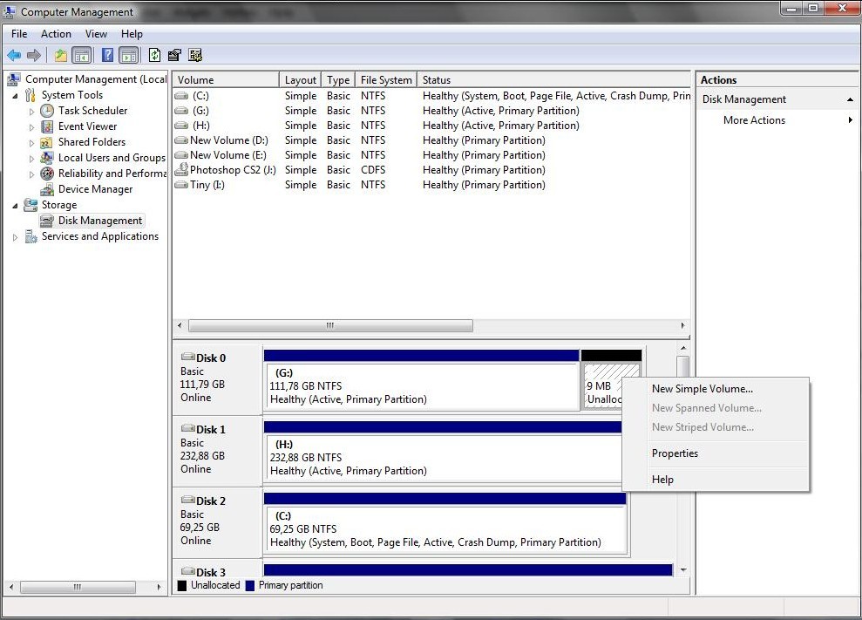The width and height of the screenshot is (862, 620).
Task: Expand Services and Applications node
Action: click(16, 237)
